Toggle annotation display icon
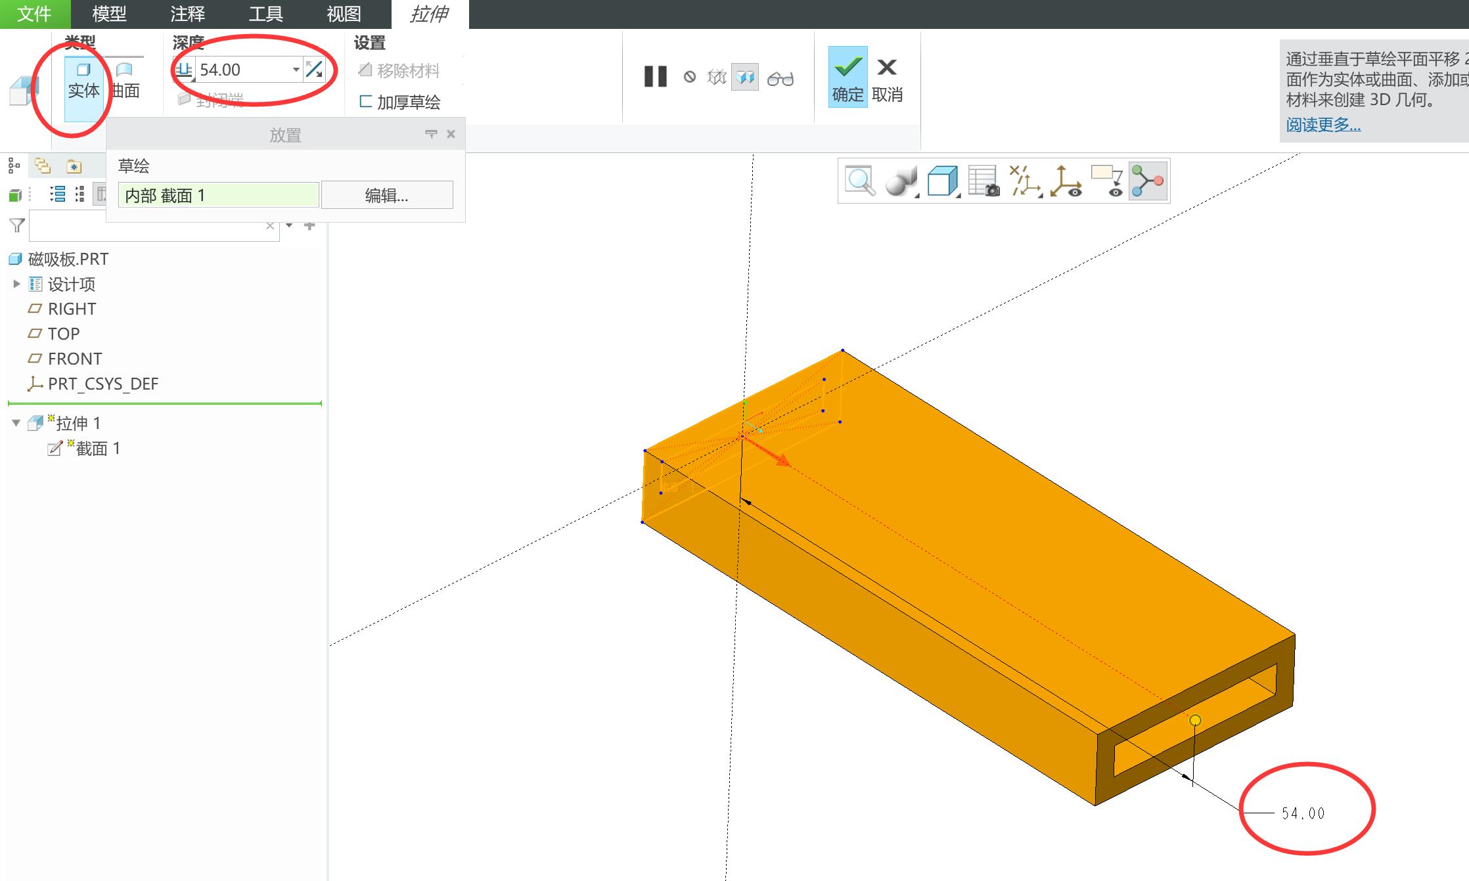Viewport: 1469px width, 881px height. 1108,181
